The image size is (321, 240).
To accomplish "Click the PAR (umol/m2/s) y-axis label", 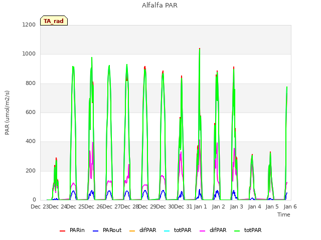I will 7,112.
